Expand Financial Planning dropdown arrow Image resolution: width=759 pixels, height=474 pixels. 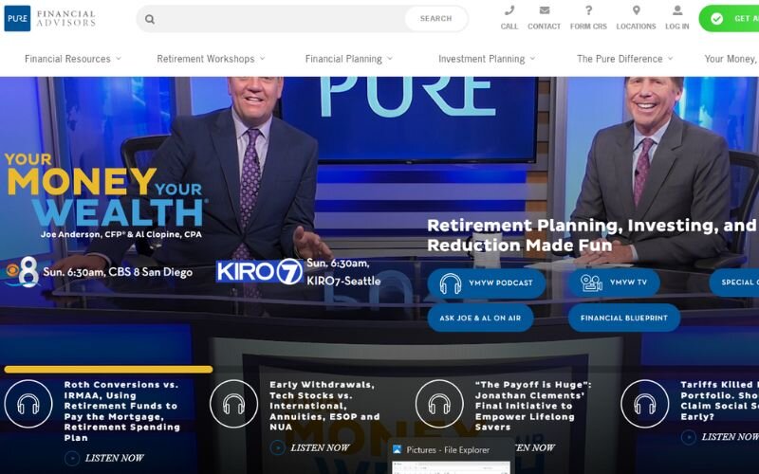390,59
